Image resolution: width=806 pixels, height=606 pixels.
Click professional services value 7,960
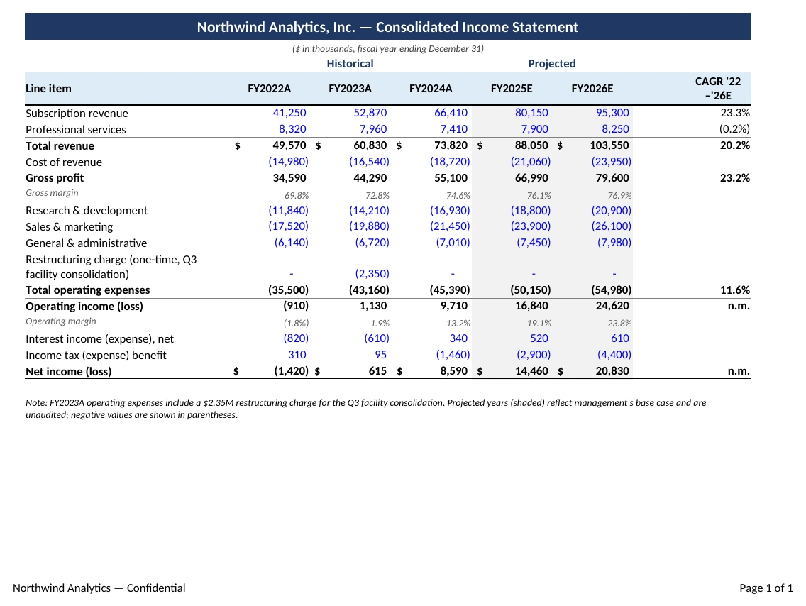coord(373,129)
